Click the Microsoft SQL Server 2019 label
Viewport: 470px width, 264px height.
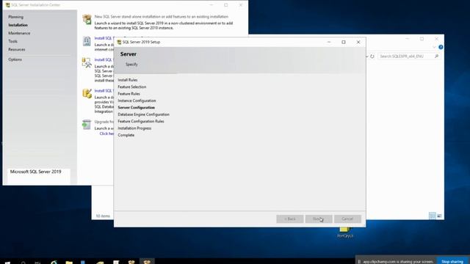pos(36,172)
